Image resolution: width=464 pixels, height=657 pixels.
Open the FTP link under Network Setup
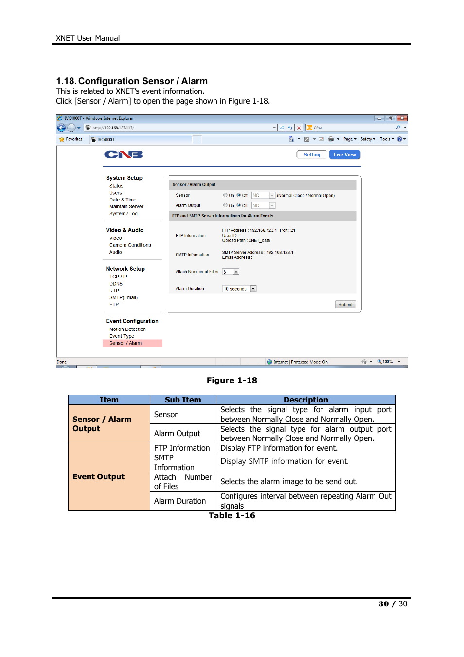point(114,304)
